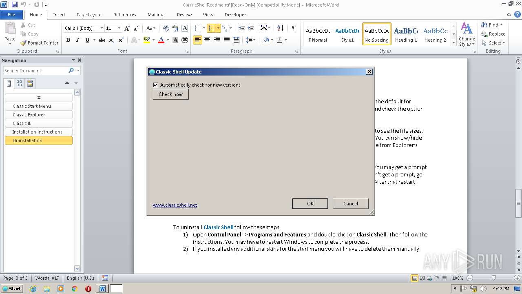Screen dimensions: 522x294
Task: Open Internet Explorer from taskbar
Action: (33, 289)
